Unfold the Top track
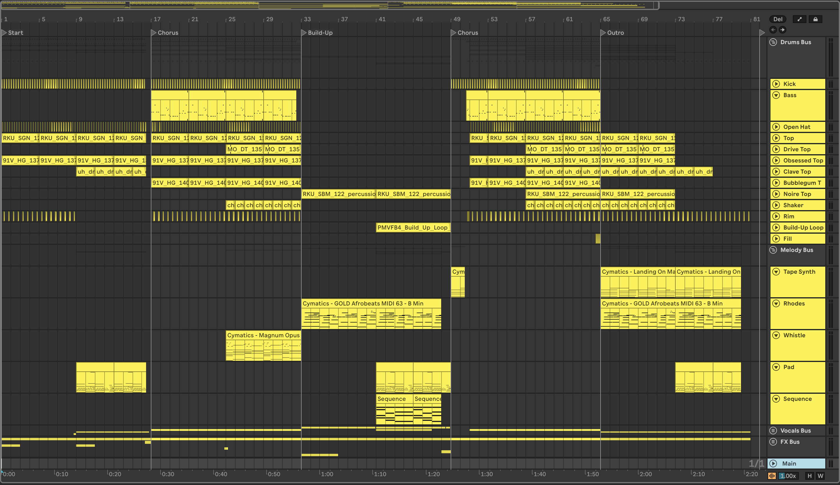This screenshot has height=485, width=840. coord(776,138)
